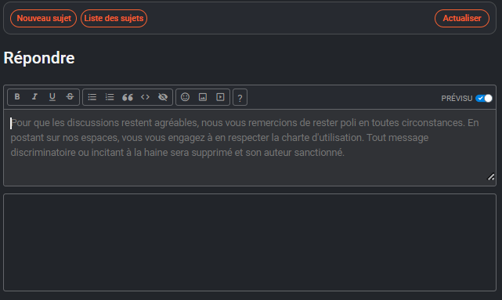Click the PRÉVISU label text
This screenshot has width=502, height=300.
[457, 98]
